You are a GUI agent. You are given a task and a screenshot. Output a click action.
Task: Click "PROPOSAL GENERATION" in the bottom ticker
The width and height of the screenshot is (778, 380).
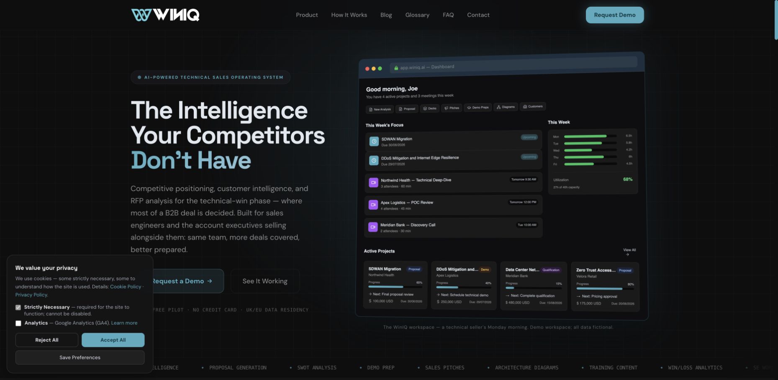point(238,368)
